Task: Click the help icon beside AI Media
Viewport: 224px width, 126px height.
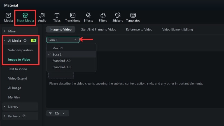Action: tap(25, 41)
